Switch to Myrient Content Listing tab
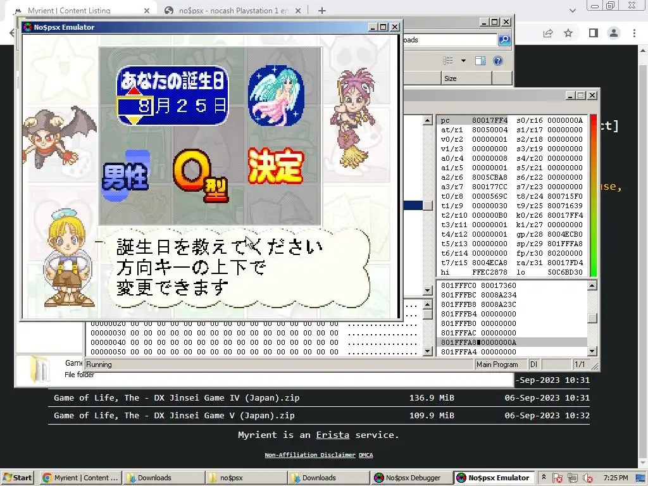 pos(69,11)
